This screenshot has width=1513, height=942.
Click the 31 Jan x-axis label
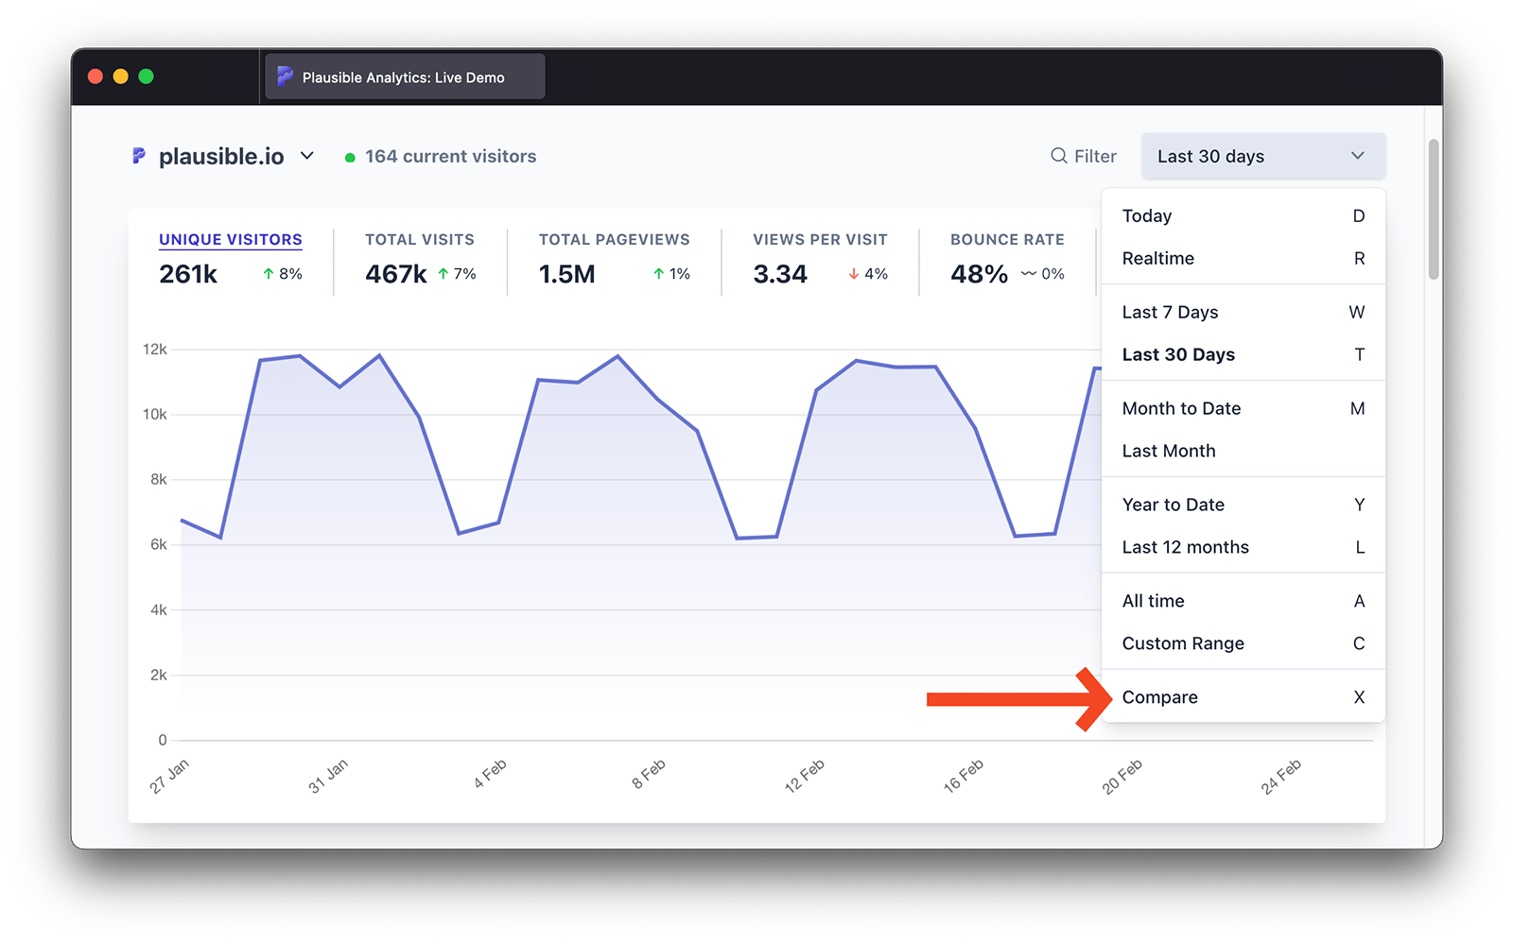328,776
